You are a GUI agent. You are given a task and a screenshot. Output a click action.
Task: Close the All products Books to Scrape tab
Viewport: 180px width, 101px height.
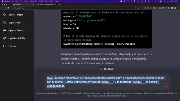56,5
